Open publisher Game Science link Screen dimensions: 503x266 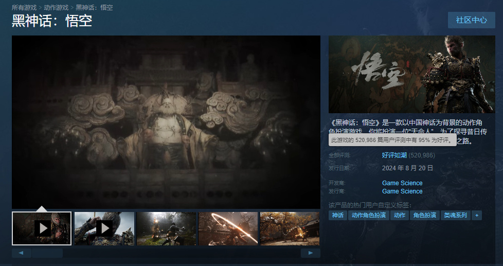point(402,191)
